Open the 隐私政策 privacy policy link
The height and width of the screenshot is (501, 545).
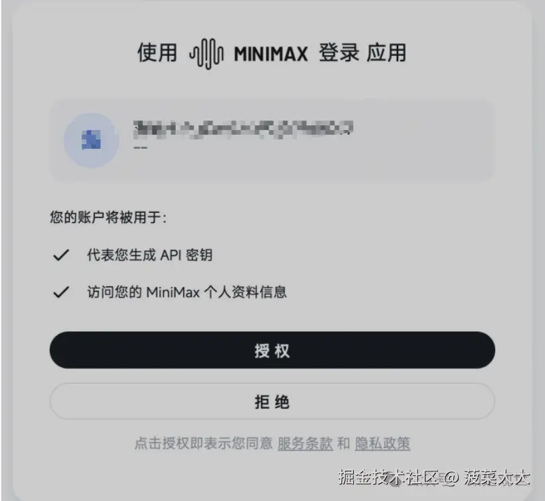383,443
